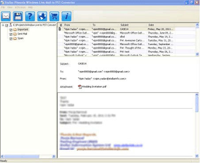
Task: Select email with subject FW: Awesome Carto...
Action: pyautogui.click(x=116, y=40)
